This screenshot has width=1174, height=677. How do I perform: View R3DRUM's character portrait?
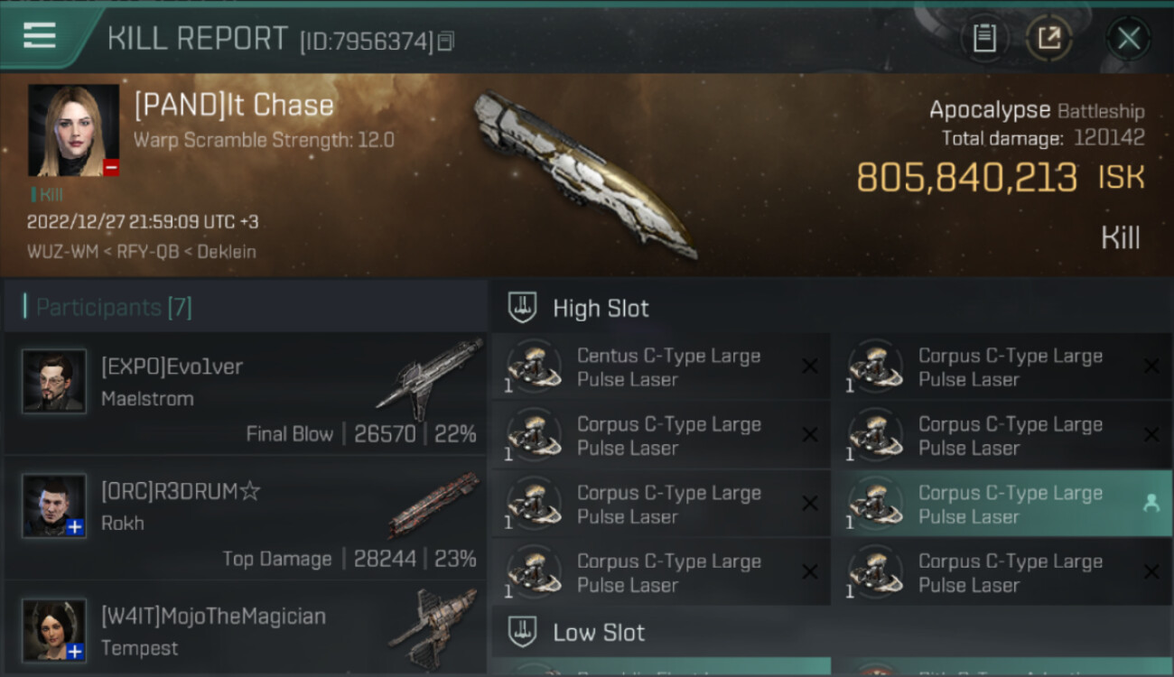pyautogui.click(x=54, y=506)
